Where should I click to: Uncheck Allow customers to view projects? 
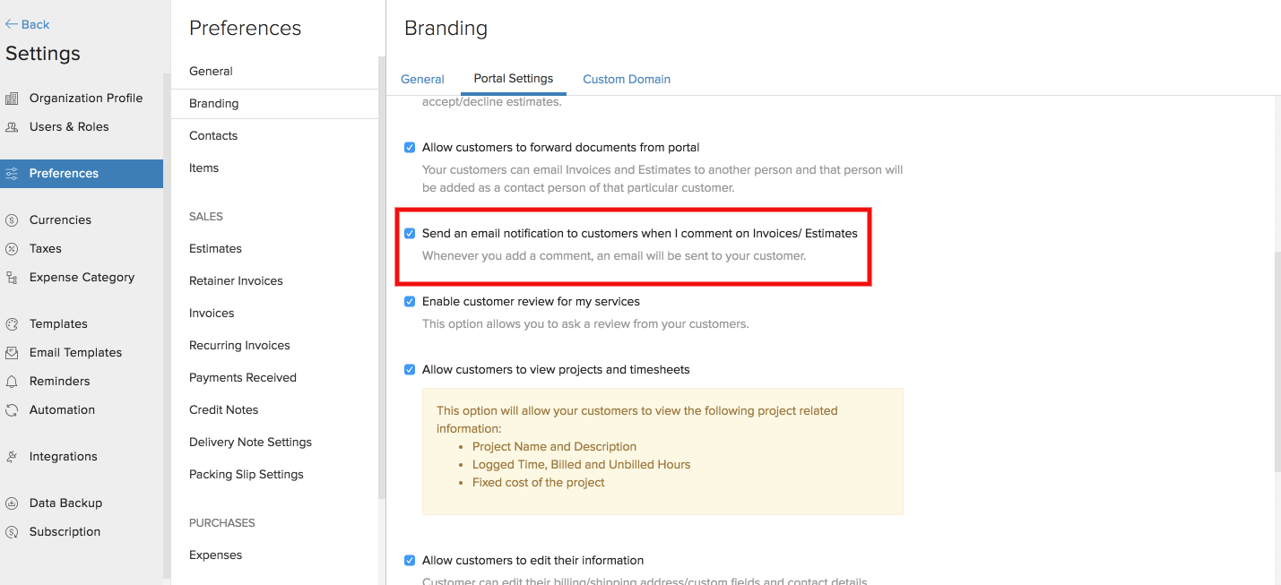(410, 370)
